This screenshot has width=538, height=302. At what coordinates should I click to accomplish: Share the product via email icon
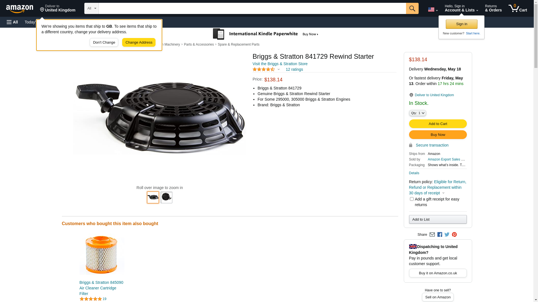(432, 235)
